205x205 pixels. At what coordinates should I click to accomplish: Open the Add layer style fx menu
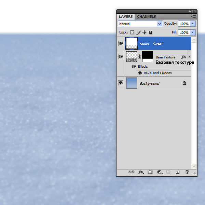(141, 172)
